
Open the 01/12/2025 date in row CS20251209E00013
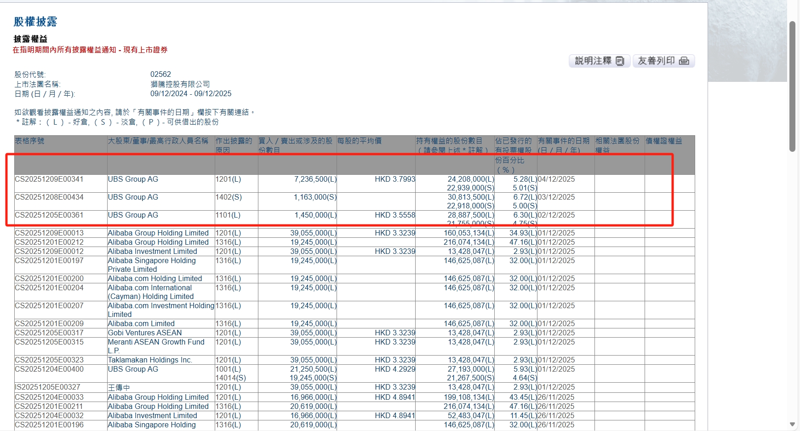[556, 233]
